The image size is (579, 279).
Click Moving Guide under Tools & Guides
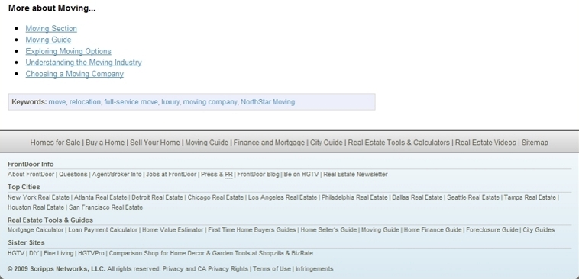(x=380, y=230)
